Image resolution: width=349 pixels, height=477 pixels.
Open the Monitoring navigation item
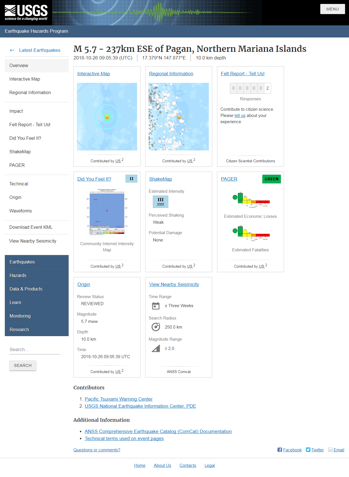pyautogui.click(x=37, y=316)
